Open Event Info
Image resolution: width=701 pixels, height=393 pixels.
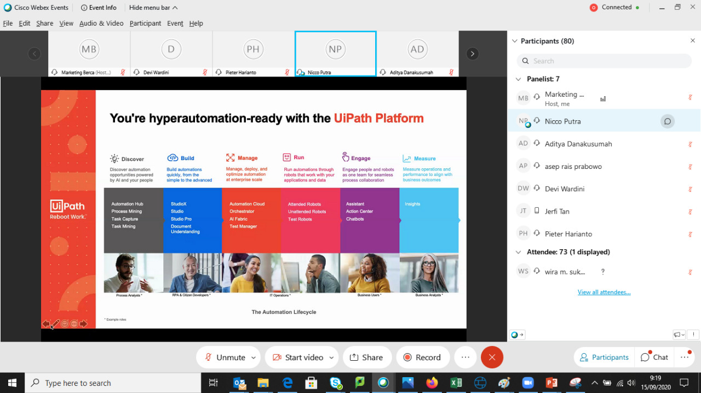pyautogui.click(x=99, y=8)
